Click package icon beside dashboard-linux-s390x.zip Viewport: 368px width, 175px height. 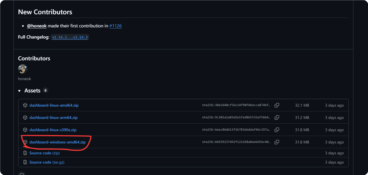click(25, 130)
